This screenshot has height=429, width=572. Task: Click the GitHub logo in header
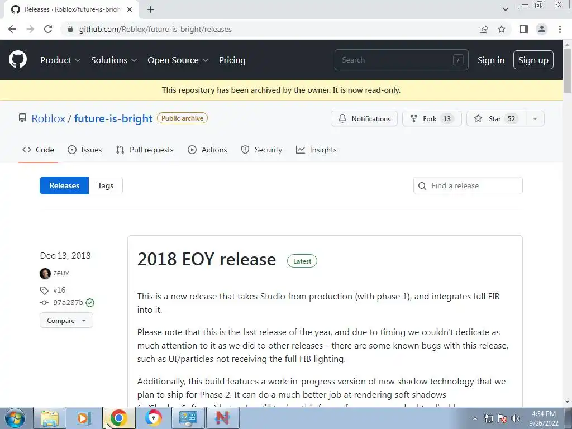tap(17, 60)
